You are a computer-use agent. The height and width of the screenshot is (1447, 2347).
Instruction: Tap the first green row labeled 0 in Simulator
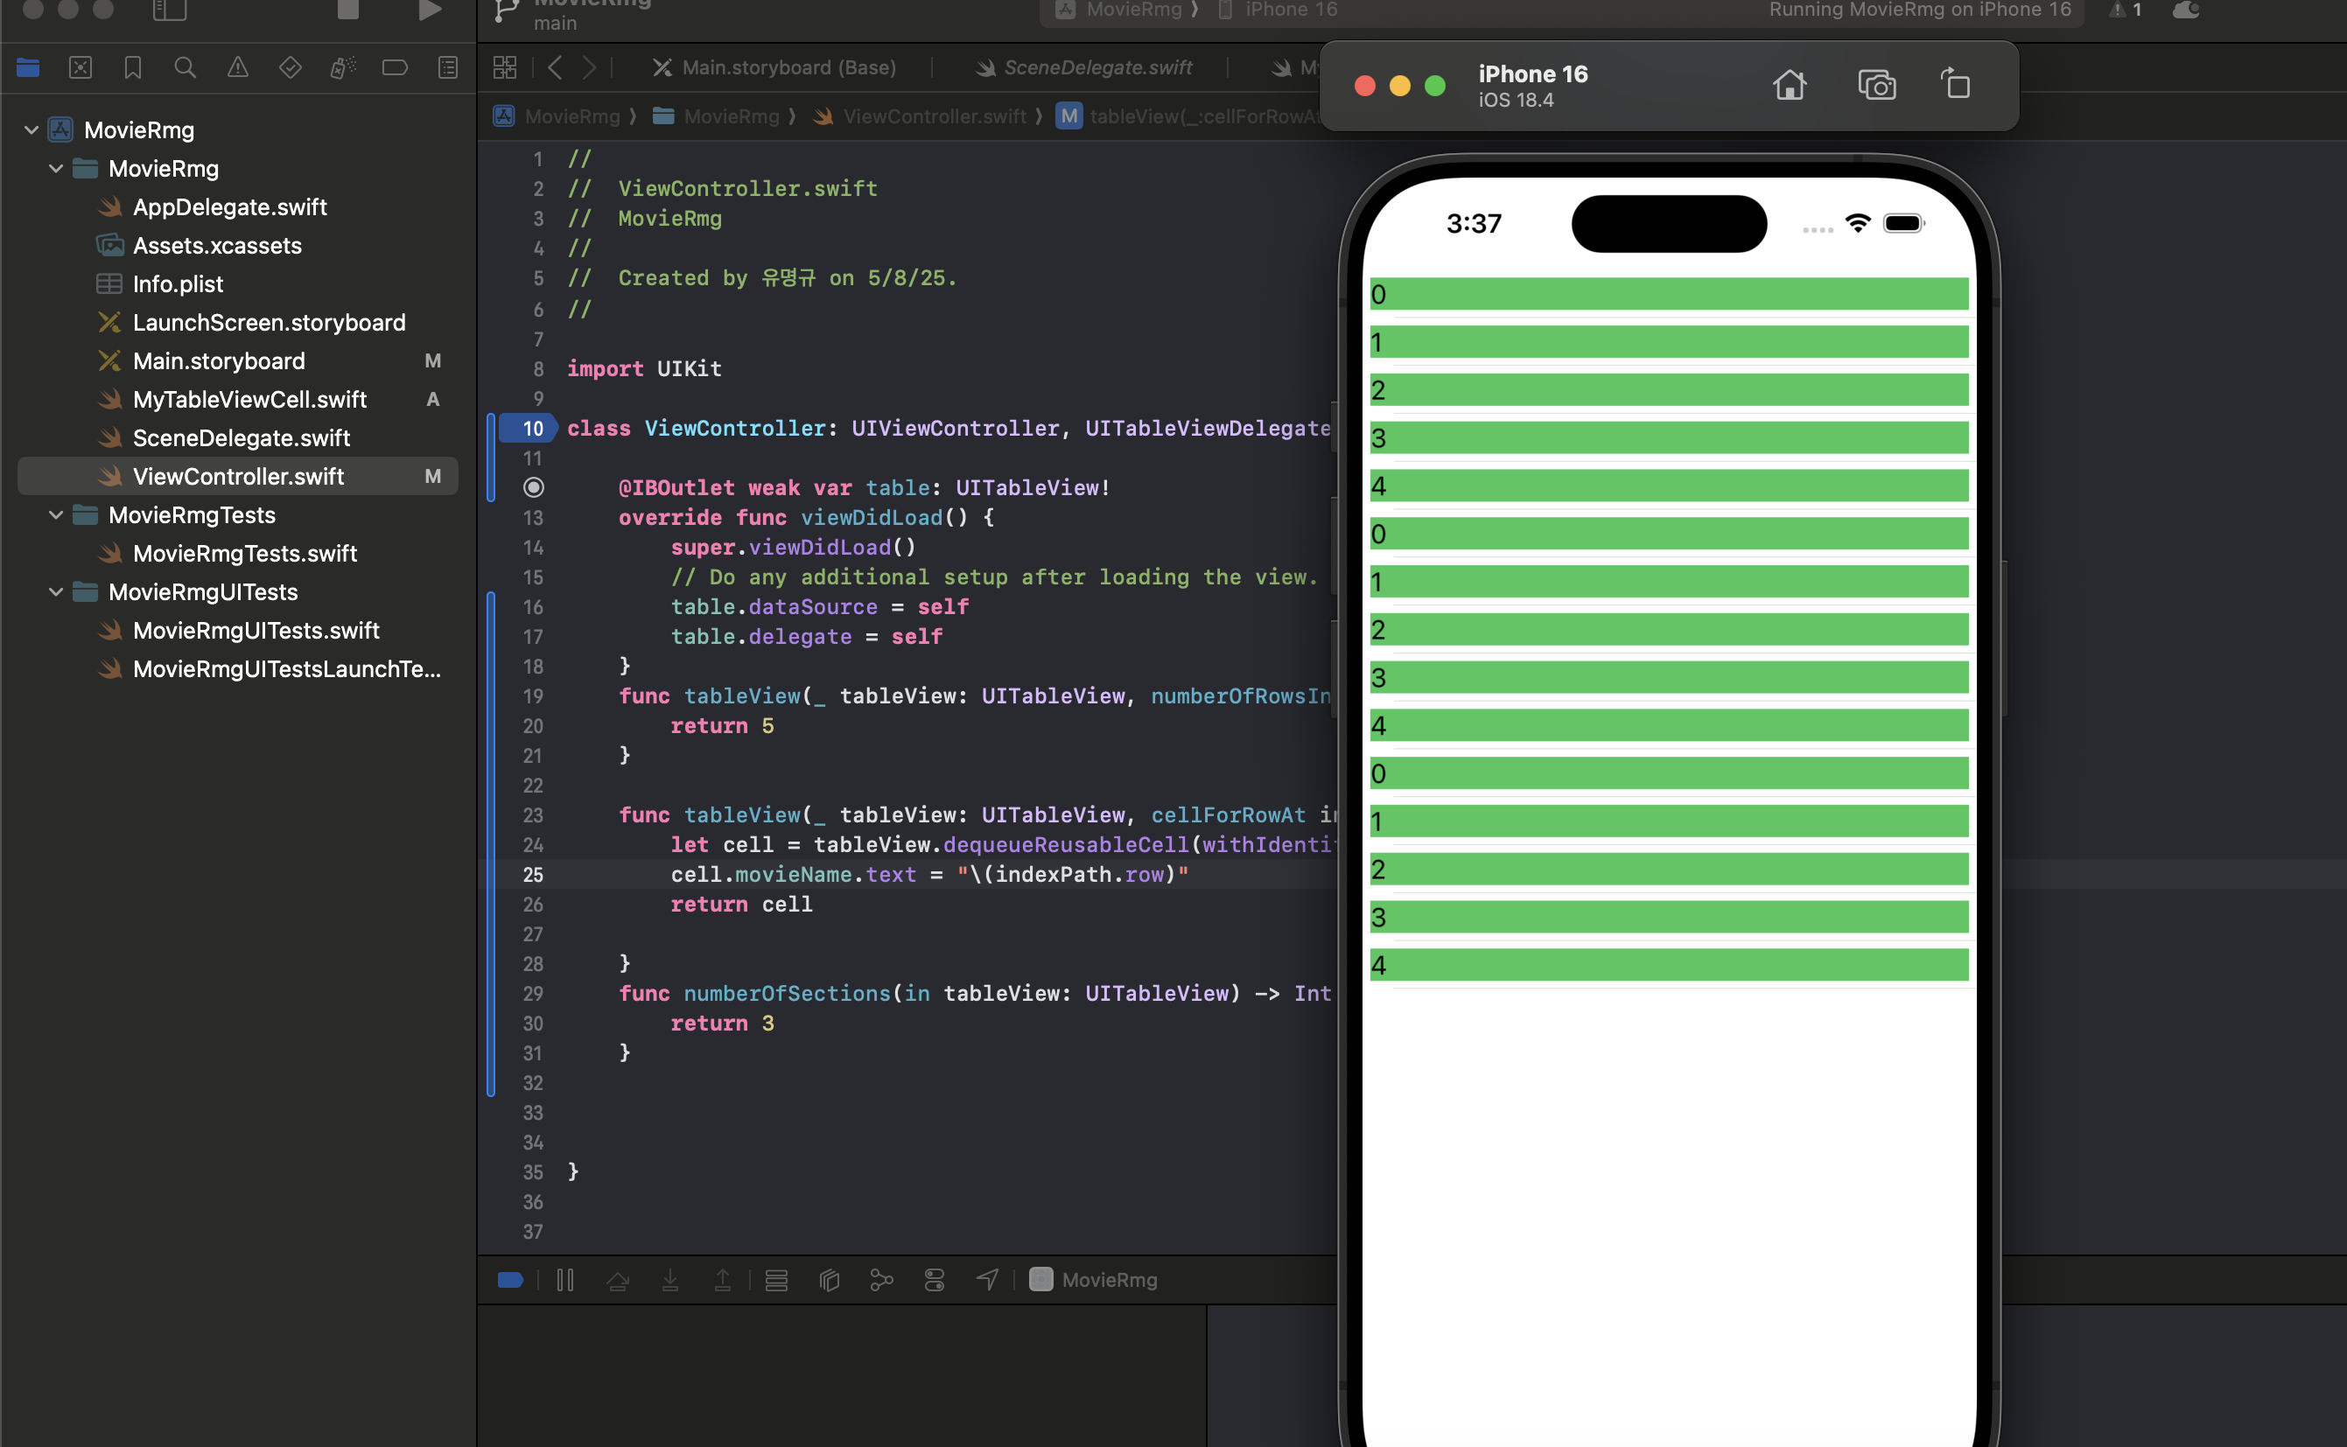point(1668,294)
